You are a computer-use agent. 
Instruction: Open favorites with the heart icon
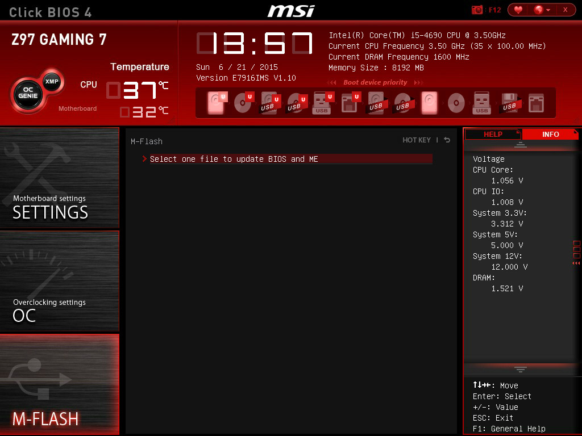pos(518,10)
